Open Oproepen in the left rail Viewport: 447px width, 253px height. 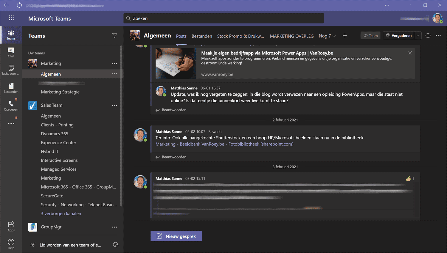(11, 106)
